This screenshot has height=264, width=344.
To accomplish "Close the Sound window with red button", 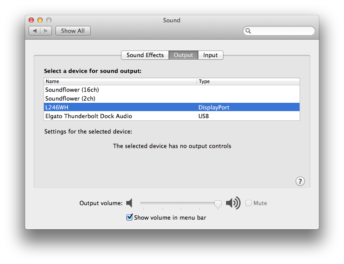I will pos(31,20).
